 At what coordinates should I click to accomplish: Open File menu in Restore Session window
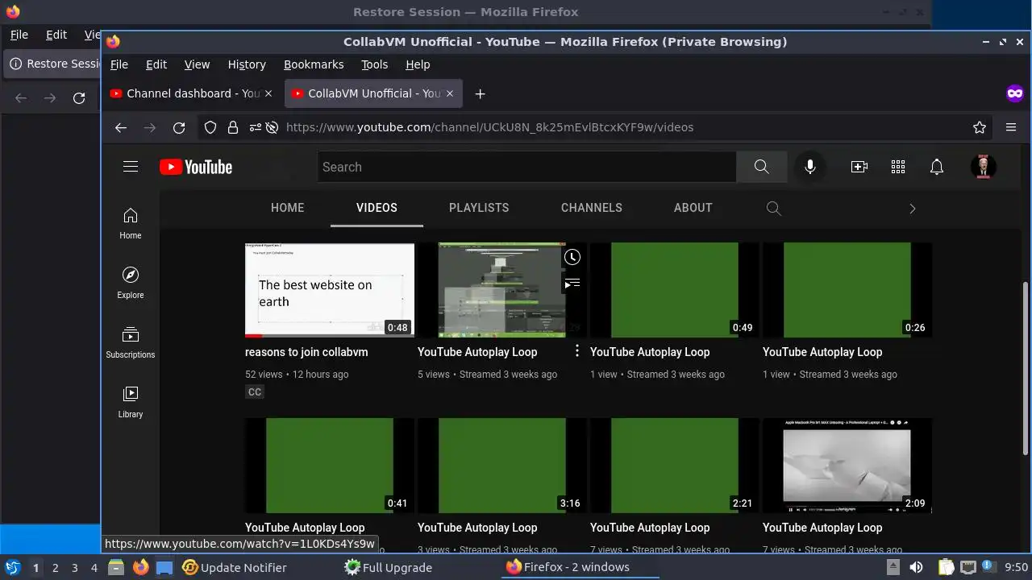19,35
